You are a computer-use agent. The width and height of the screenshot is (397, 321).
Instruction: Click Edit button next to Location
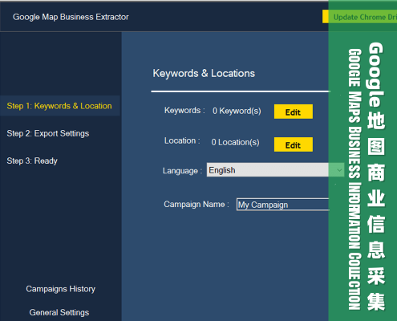tap(294, 144)
